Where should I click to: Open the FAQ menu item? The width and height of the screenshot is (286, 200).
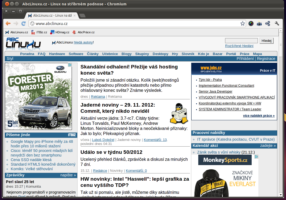(x=42, y=54)
